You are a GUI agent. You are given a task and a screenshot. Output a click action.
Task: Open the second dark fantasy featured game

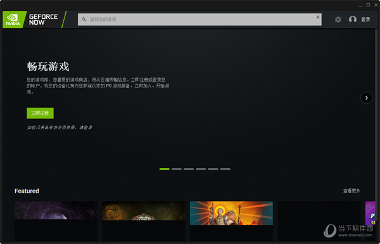tap(144, 221)
